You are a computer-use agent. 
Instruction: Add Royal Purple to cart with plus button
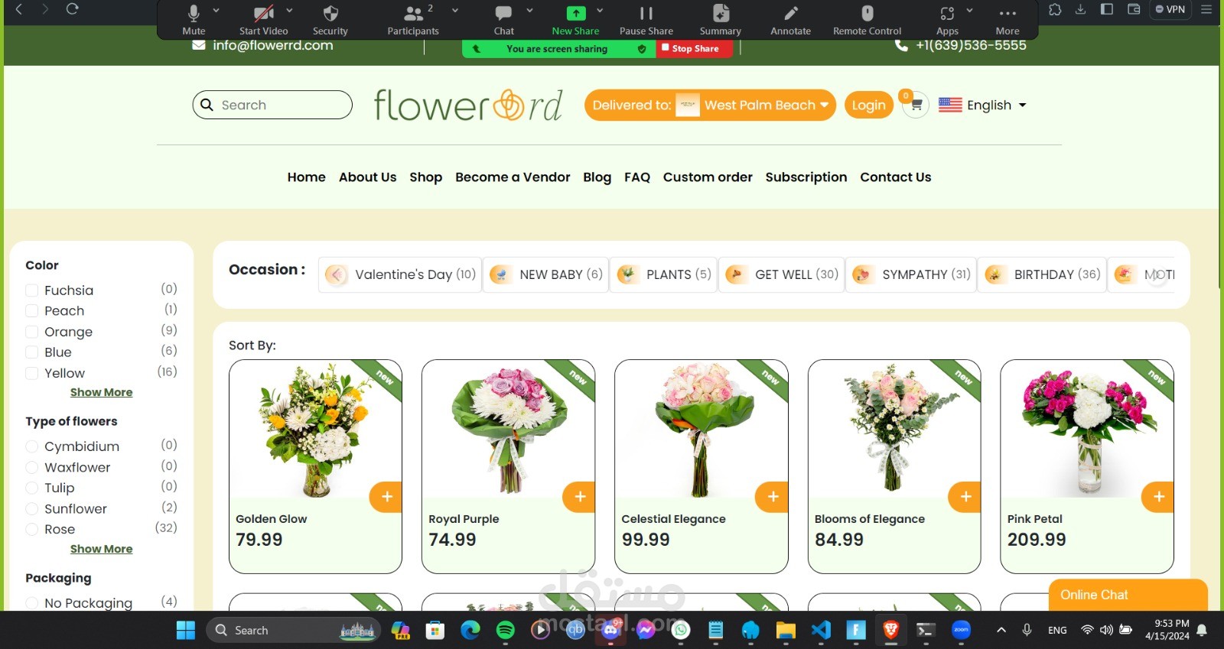[578, 497]
